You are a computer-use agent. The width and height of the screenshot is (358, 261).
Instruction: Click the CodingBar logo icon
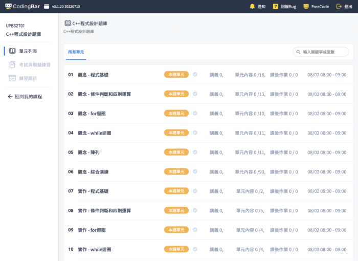tap(8, 7)
